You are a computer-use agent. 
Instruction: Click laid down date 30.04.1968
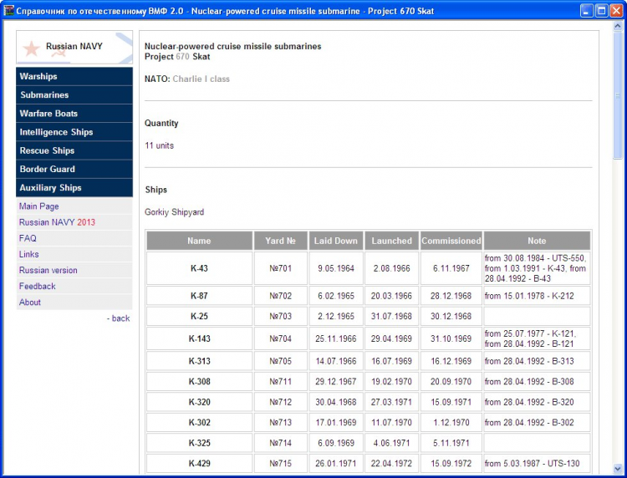pos(336,402)
